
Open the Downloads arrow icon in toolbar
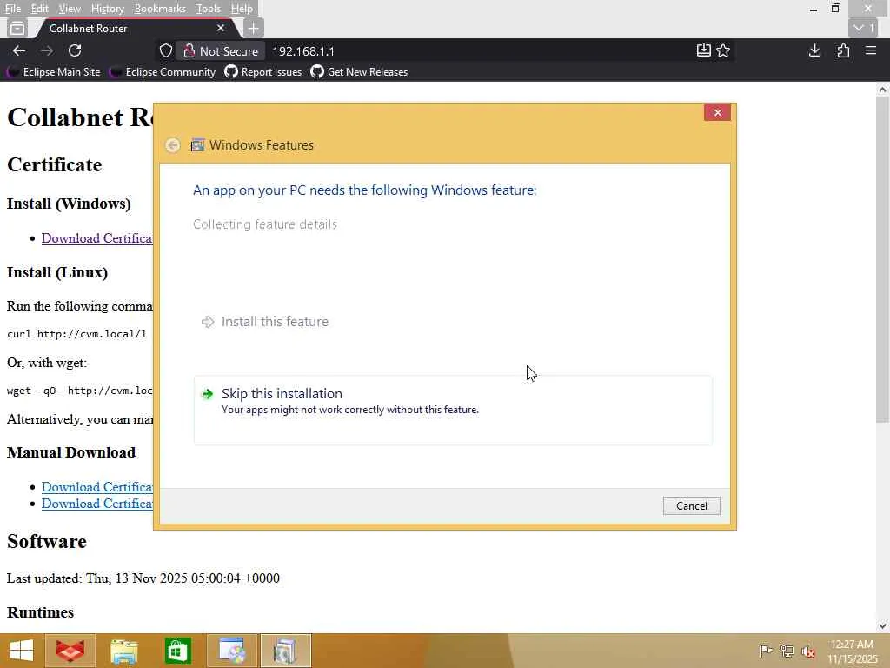click(x=814, y=51)
